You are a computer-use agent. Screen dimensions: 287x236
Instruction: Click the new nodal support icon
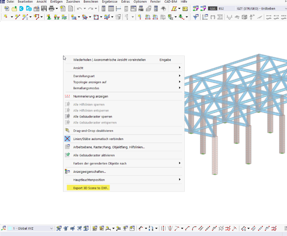coord(49,17)
